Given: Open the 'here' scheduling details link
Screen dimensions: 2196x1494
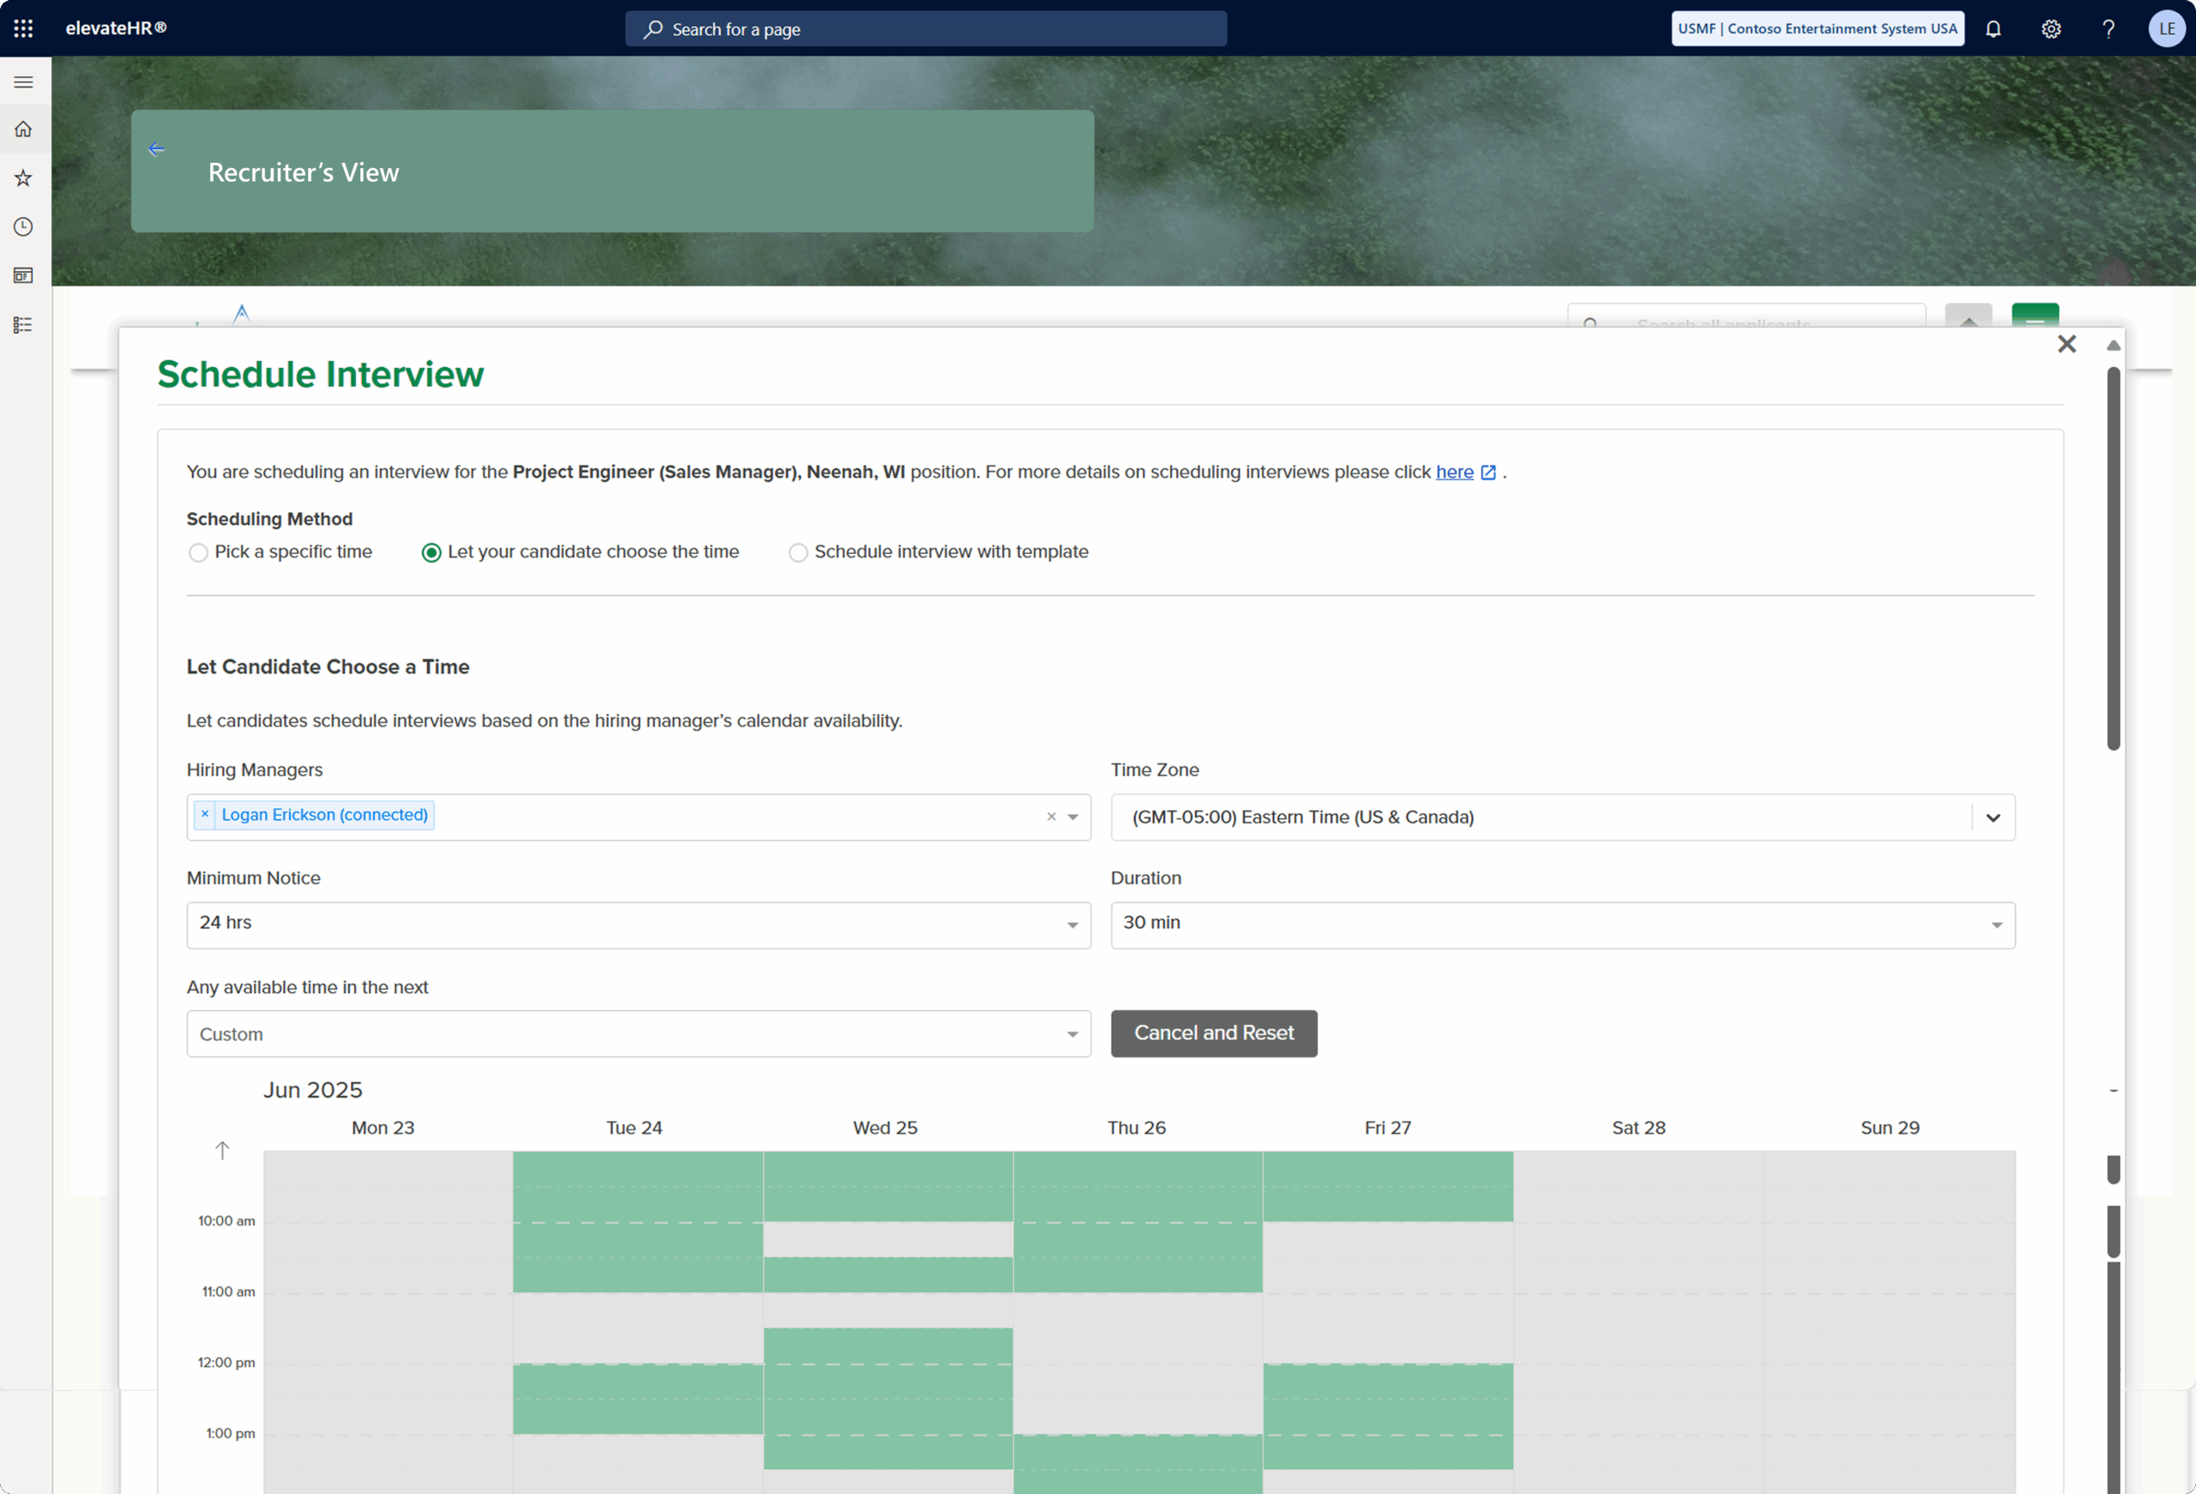Looking at the screenshot, I should [1454, 472].
